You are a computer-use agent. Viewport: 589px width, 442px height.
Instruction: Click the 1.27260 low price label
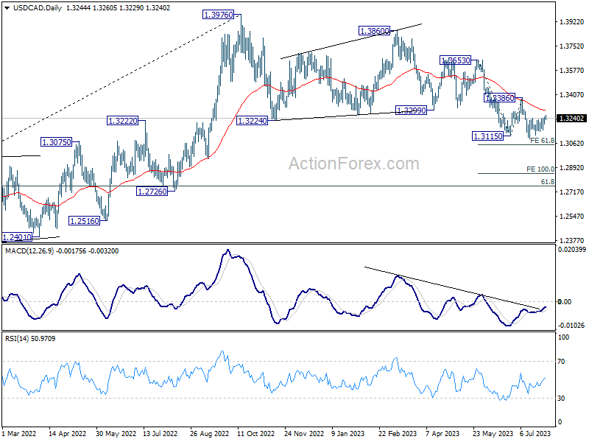coord(152,192)
